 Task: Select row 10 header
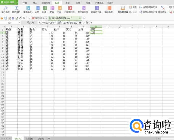click(x=3, y=54)
